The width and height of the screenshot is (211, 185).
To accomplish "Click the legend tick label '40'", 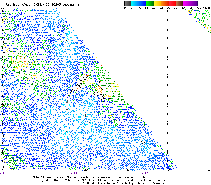I will [x=183, y=8].
